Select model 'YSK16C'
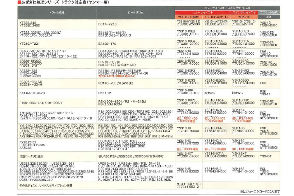The height and width of the screenshot is (196, 294). click(238, 141)
